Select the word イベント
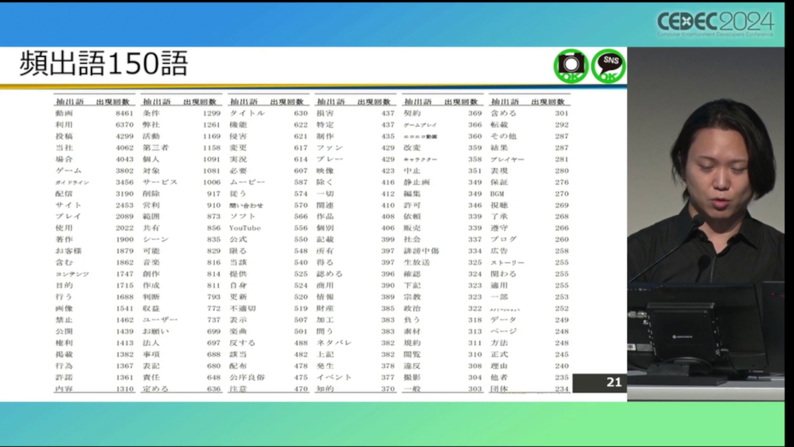Viewport: 794px width, 447px height. pos(334,377)
